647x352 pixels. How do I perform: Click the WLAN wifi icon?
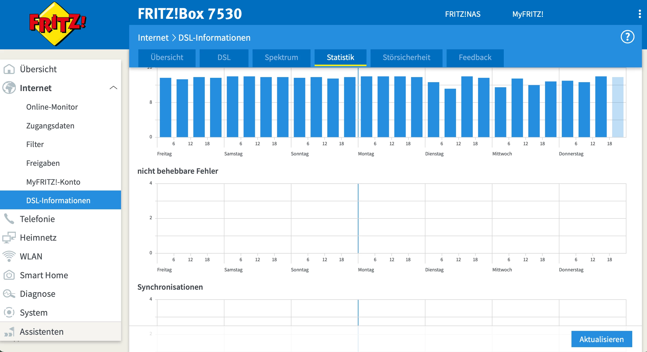point(9,256)
